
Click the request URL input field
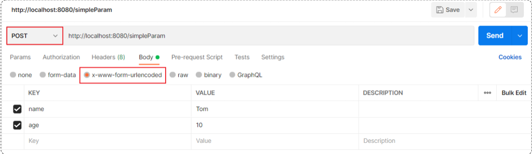[269, 36]
